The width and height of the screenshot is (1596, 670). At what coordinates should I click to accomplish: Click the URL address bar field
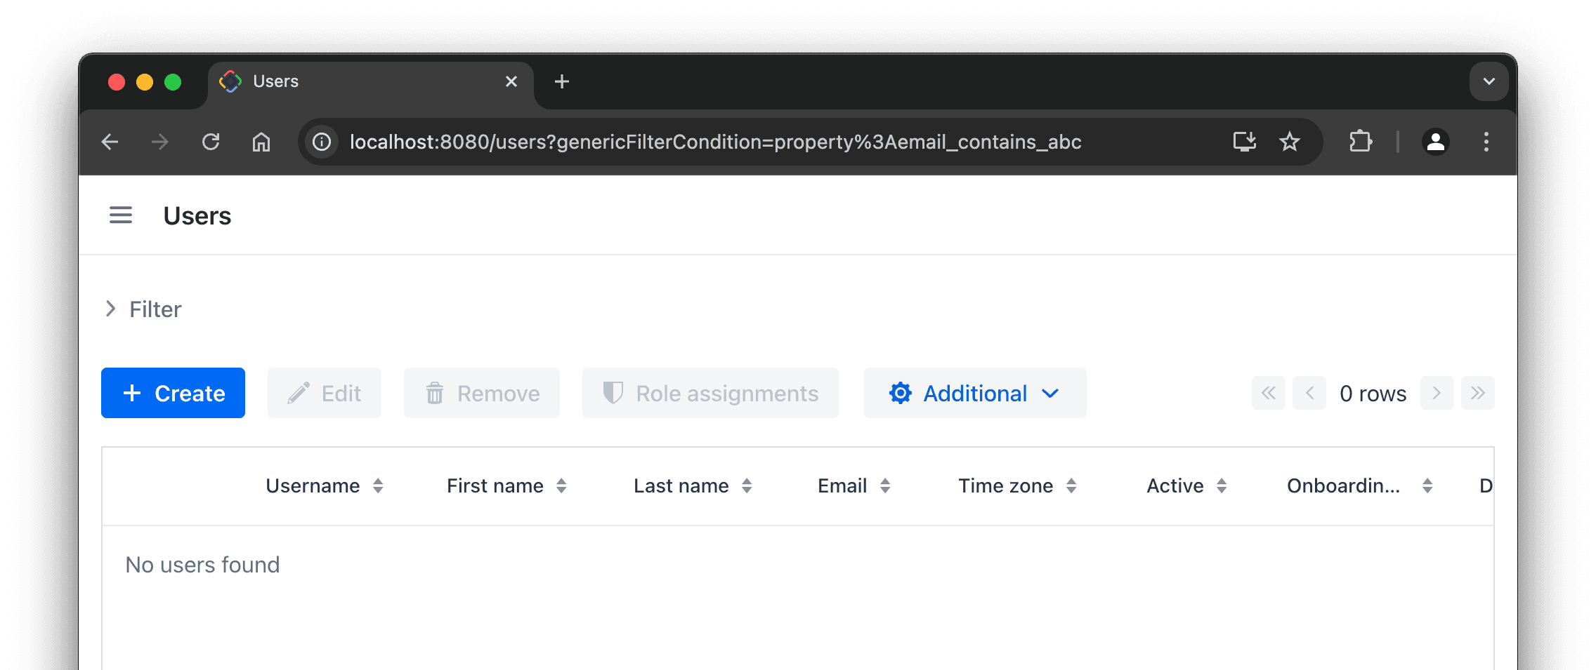(773, 142)
